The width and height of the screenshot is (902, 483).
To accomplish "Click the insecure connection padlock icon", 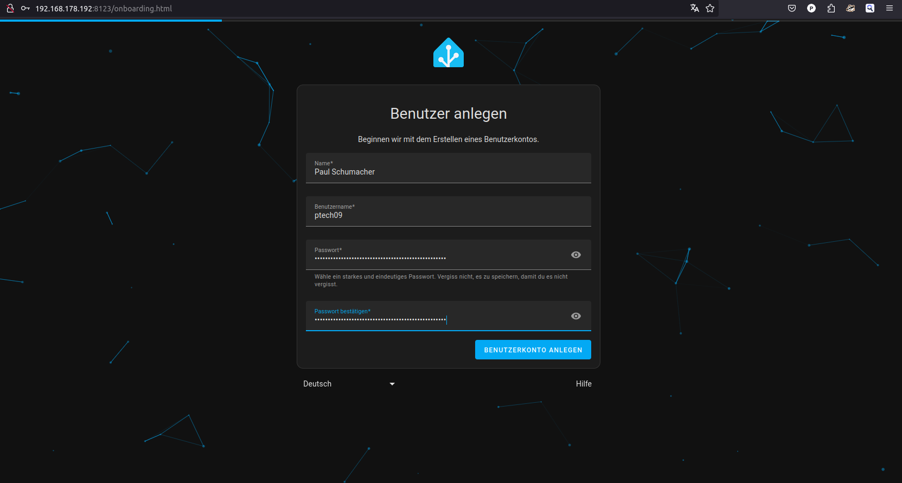I will point(10,8).
